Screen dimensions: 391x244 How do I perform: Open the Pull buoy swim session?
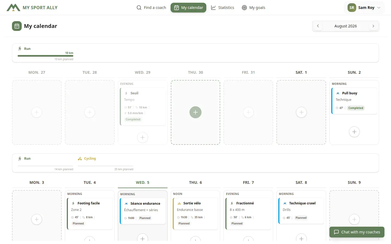pos(354,101)
